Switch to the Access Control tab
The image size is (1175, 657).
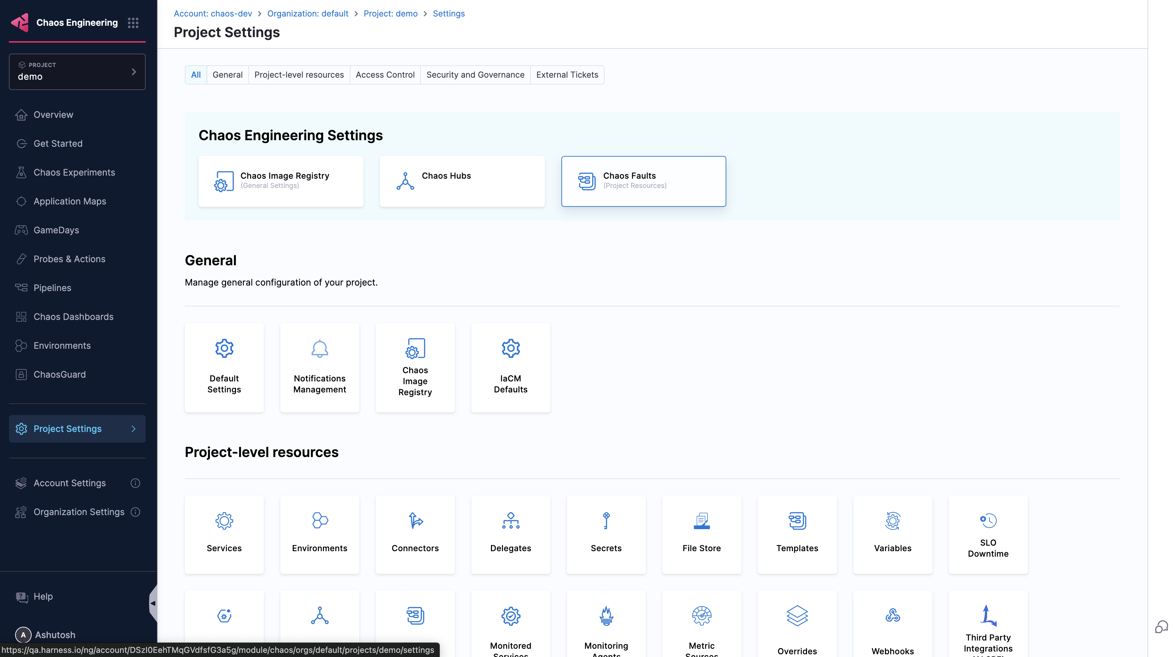point(384,75)
